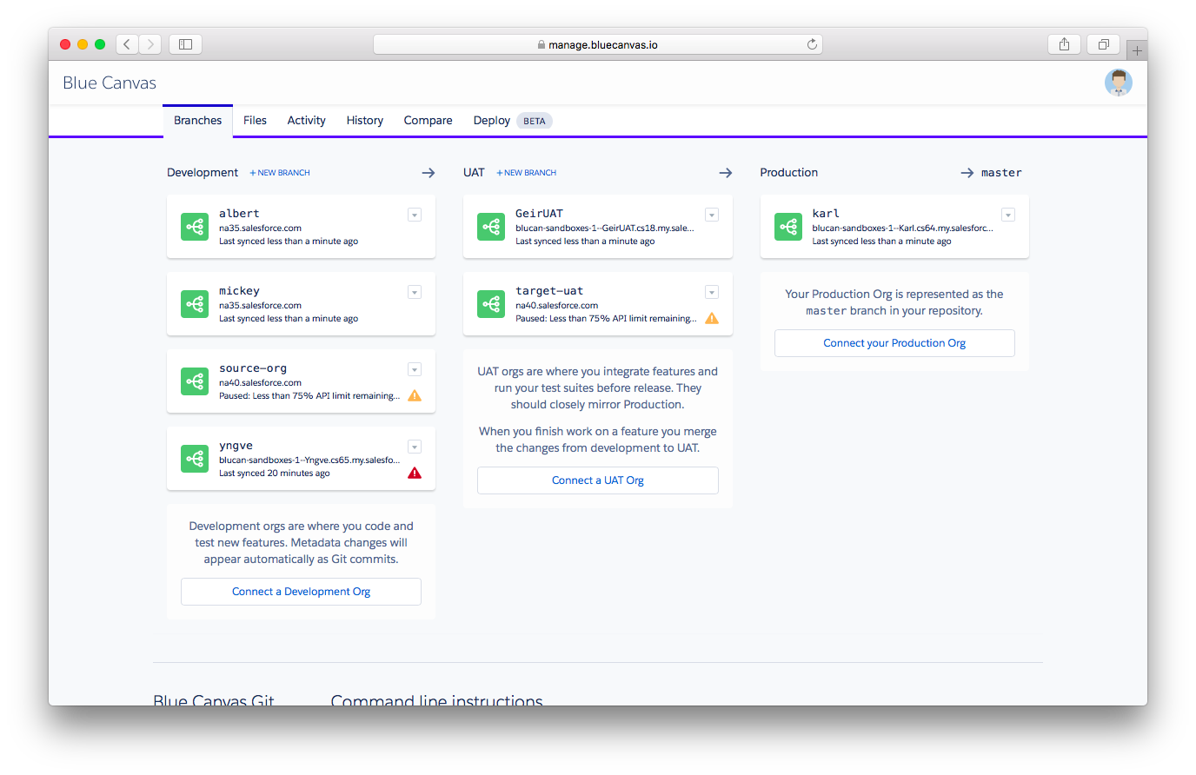Screen dimensions: 1196x775
Task: Open the mickey card dropdown menu
Action: tap(415, 292)
